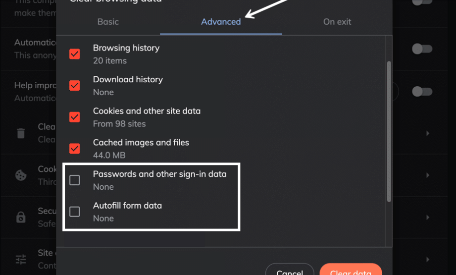Click the site settings sliders icon
This screenshot has width=456, height=275.
coord(21,259)
